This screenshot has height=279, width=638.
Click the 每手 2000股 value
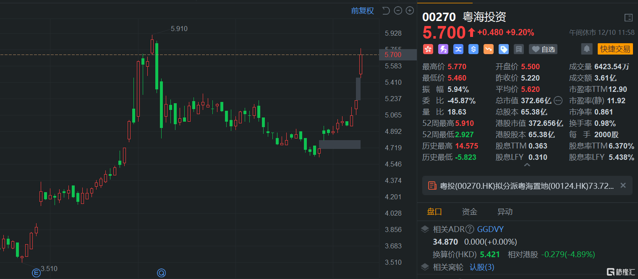click(x=606, y=135)
